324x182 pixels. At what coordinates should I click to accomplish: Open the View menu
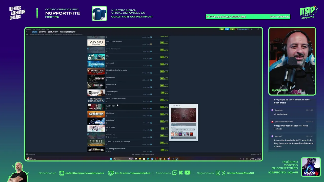coord(34,29)
